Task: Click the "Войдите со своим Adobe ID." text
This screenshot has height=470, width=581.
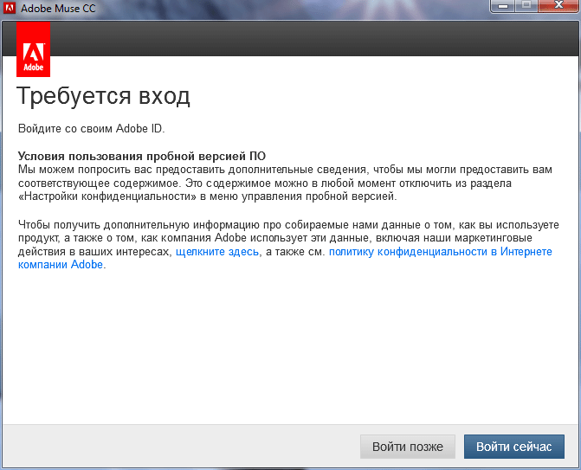Action: click(92, 128)
